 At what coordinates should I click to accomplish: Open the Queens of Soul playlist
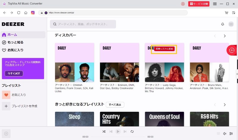click(165, 119)
